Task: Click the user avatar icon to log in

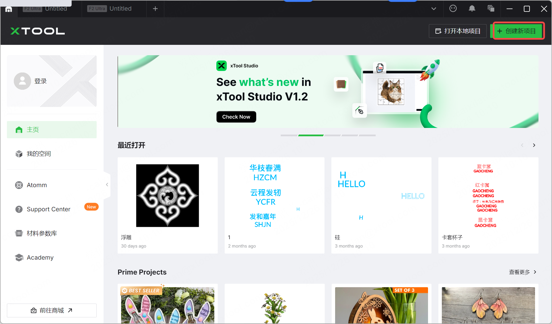Action: (22, 81)
